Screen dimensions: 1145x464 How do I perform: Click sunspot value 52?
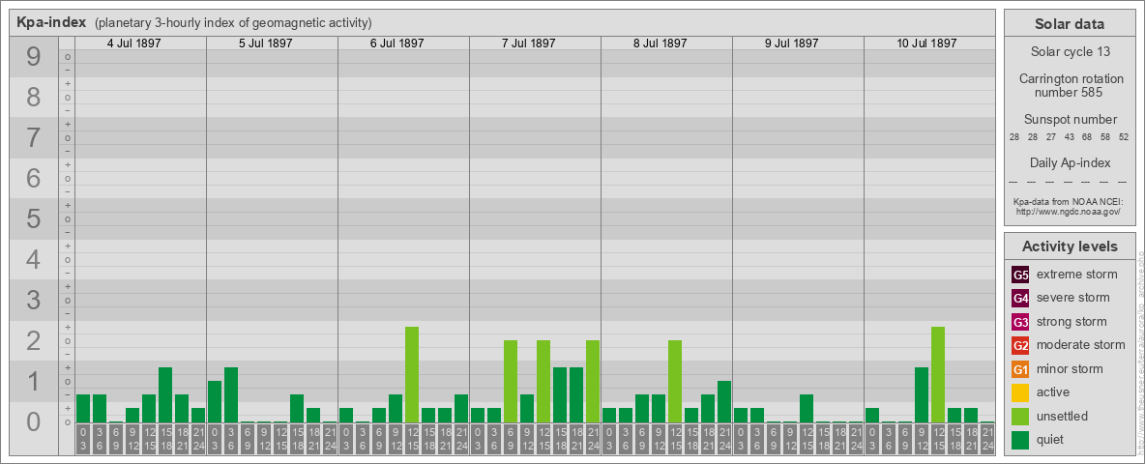click(1124, 137)
